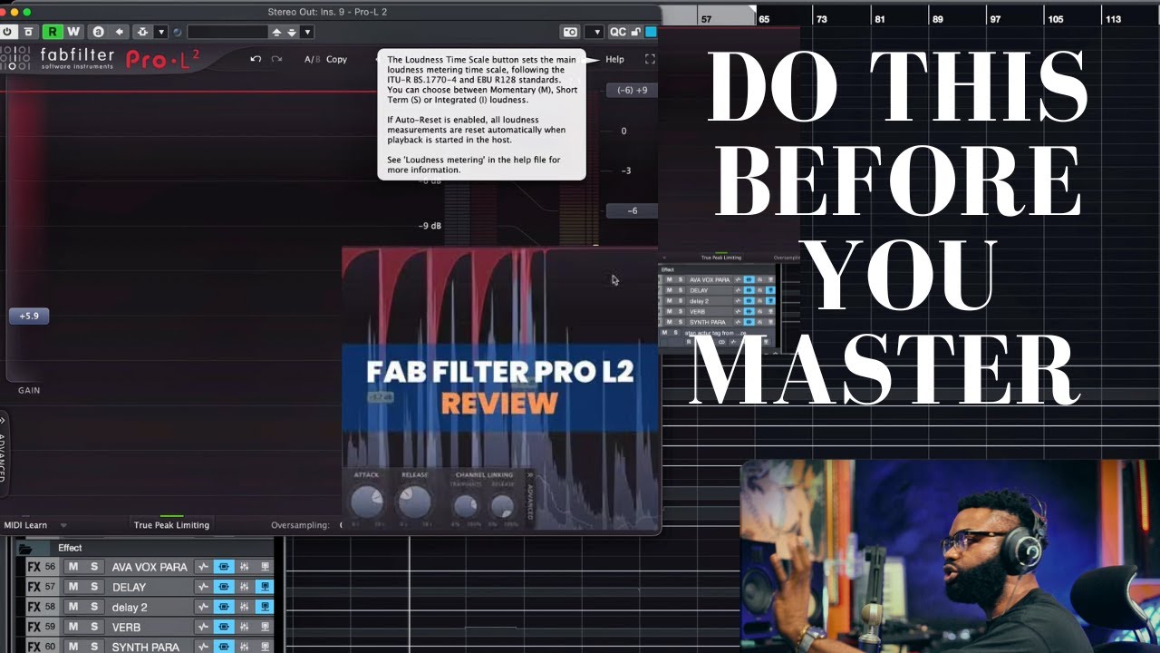Viewport: 1160px width, 653px height.
Task: Click the Copy button
Action: (x=336, y=59)
